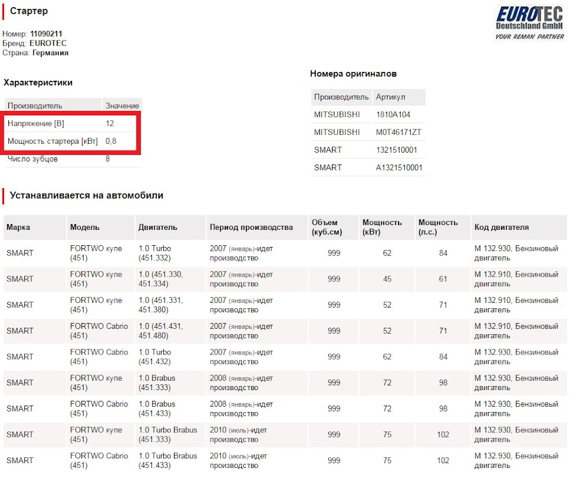Click the Стартер page heading
570x478 pixels.
point(28,11)
